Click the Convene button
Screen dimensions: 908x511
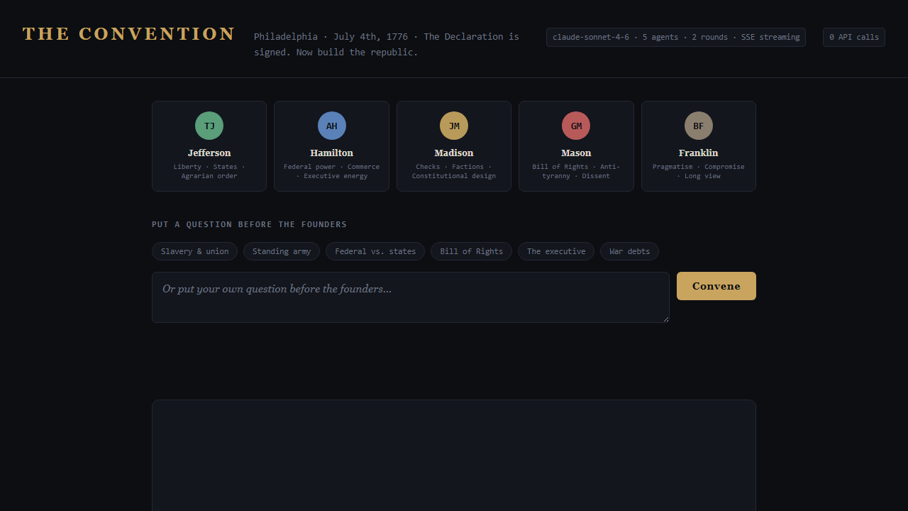click(x=716, y=286)
